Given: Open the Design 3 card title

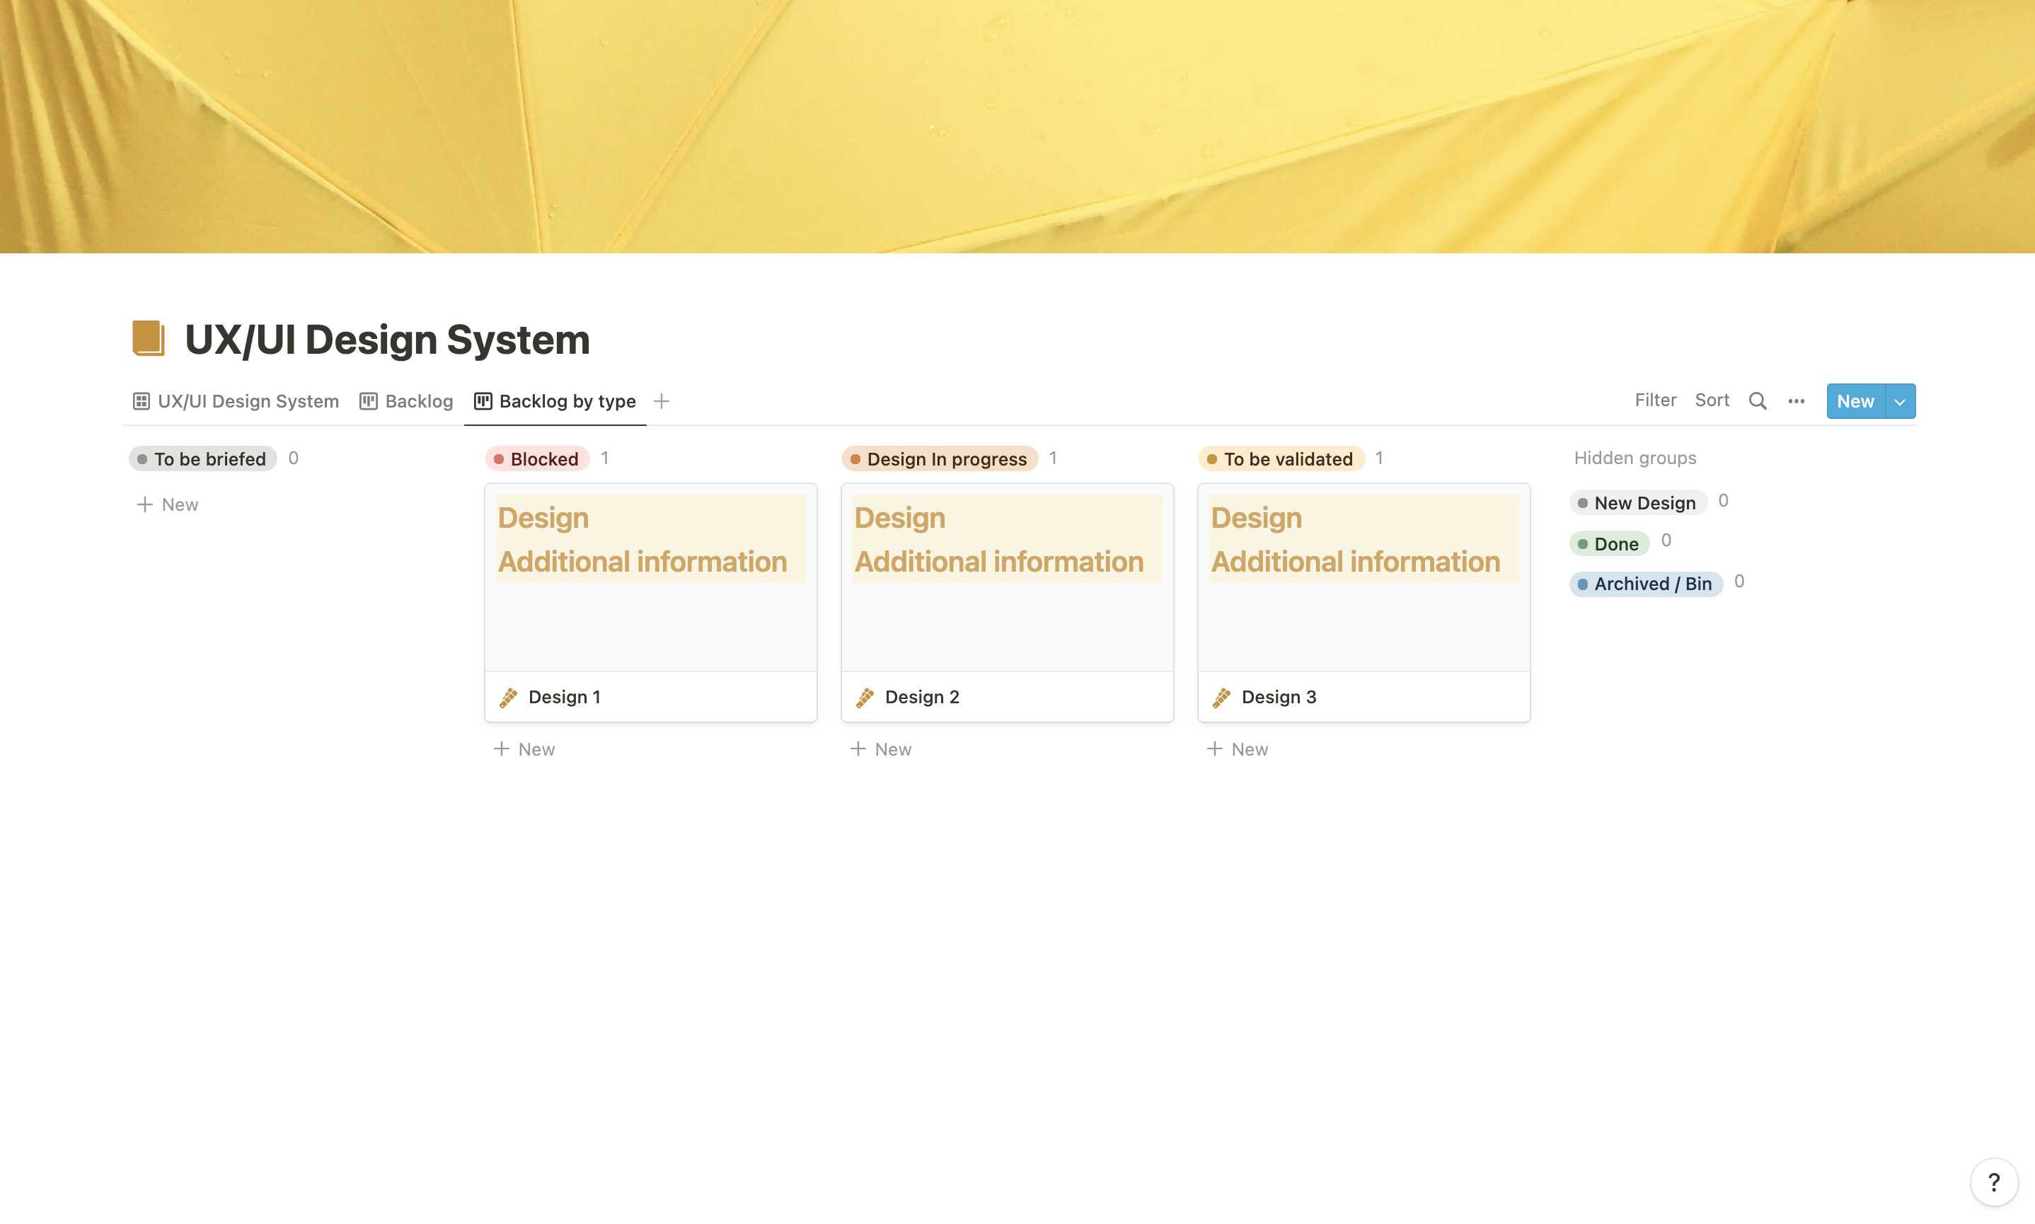Looking at the screenshot, I should click(1279, 697).
